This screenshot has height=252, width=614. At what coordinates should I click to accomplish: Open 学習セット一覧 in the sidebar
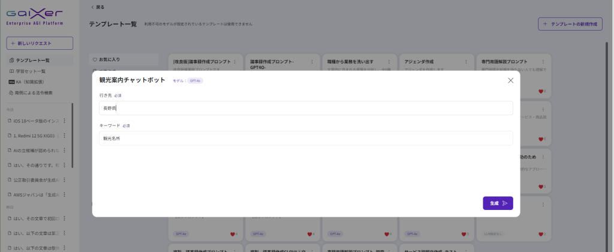[30, 71]
